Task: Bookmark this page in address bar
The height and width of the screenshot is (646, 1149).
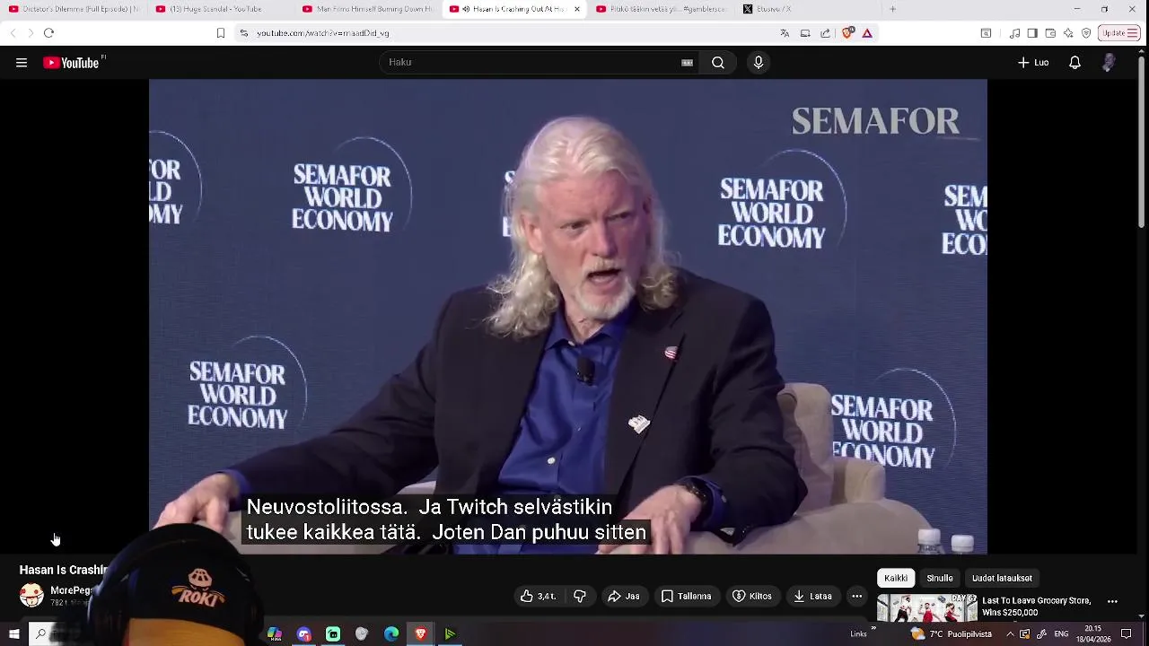Action: 221,33
